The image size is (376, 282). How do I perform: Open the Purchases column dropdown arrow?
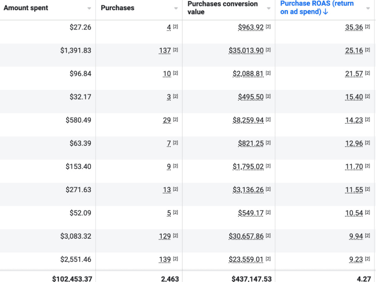coord(176,8)
